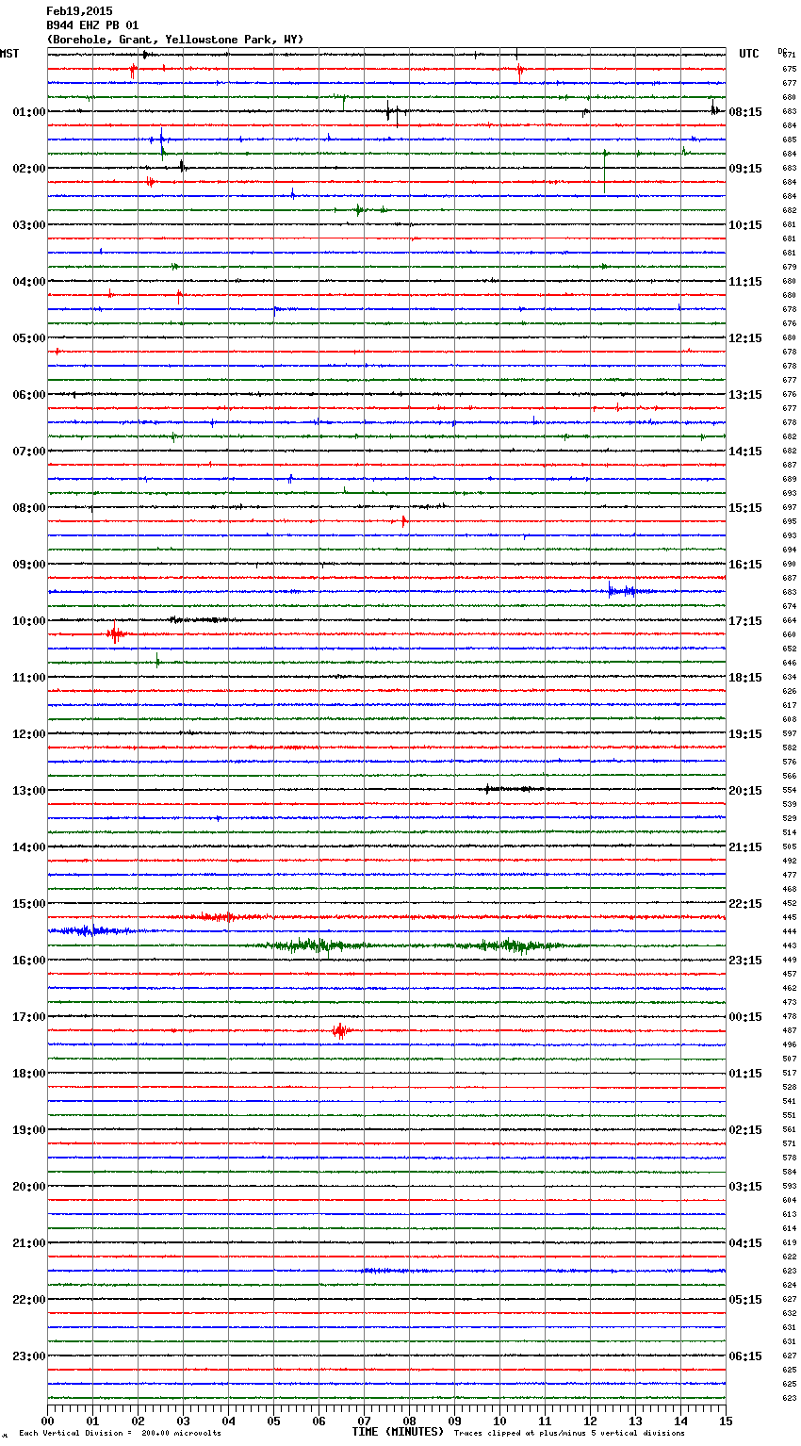Click the UTC column header

749,54
